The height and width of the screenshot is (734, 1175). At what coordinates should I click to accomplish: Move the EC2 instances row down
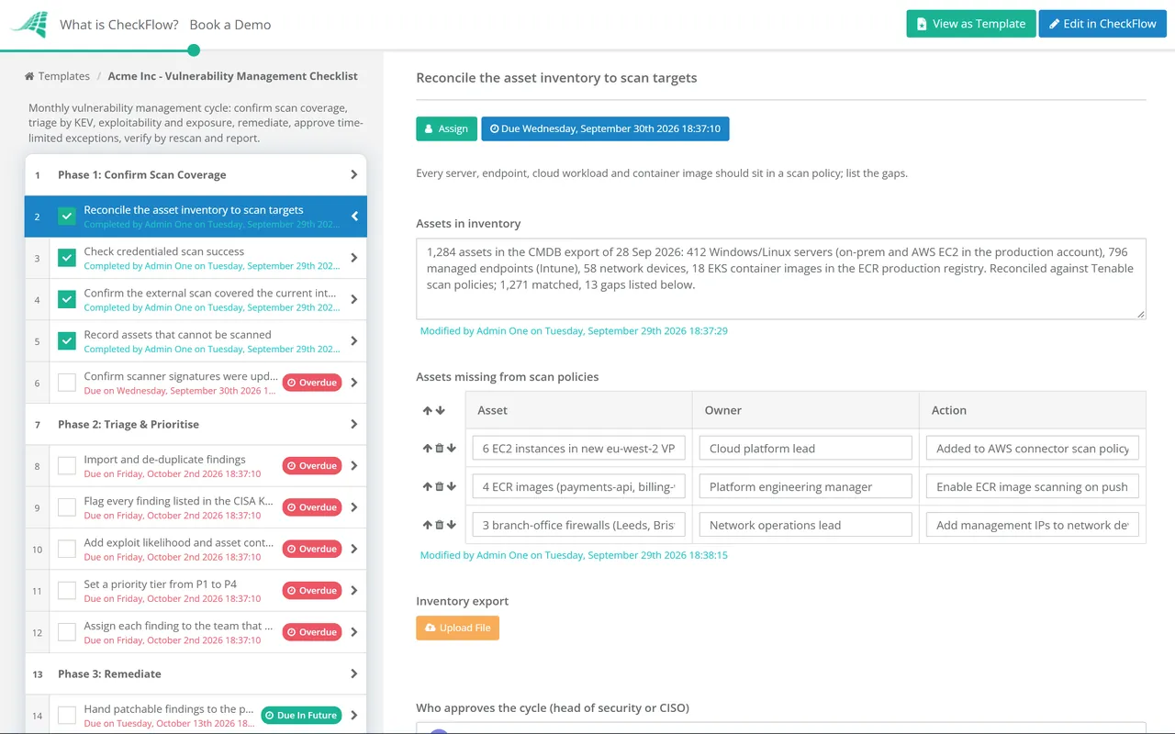(x=451, y=449)
